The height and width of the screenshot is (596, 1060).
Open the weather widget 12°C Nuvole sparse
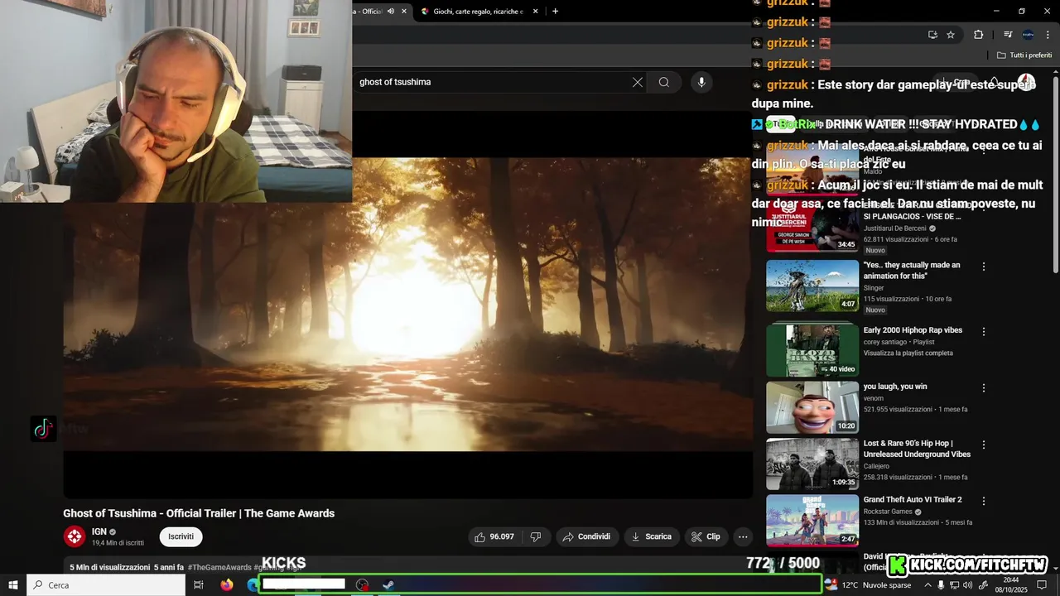[868, 584]
